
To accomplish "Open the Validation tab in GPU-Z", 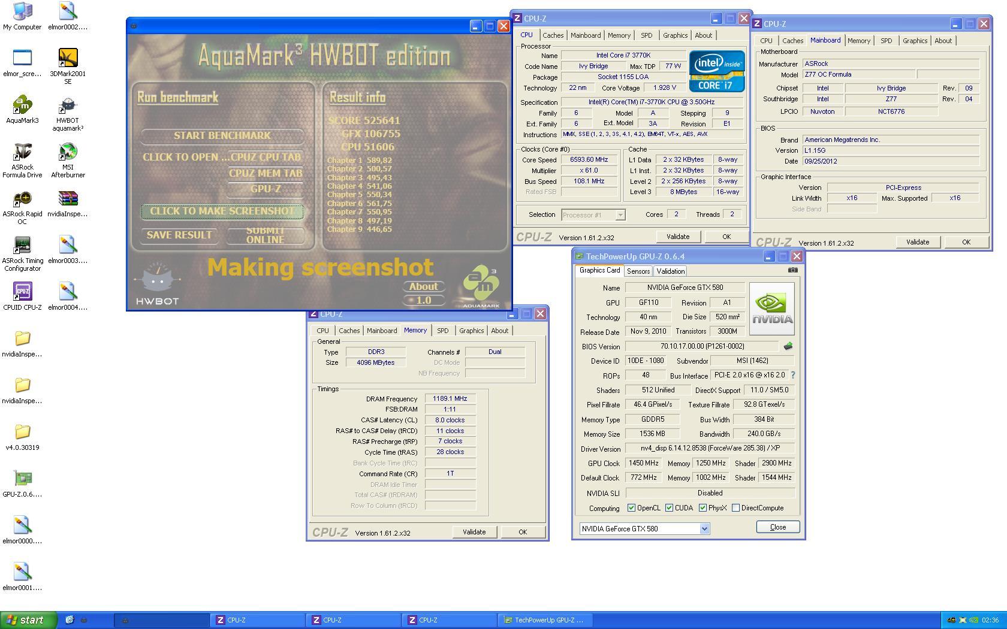I will pyautogui.click(x=670, y=271).
